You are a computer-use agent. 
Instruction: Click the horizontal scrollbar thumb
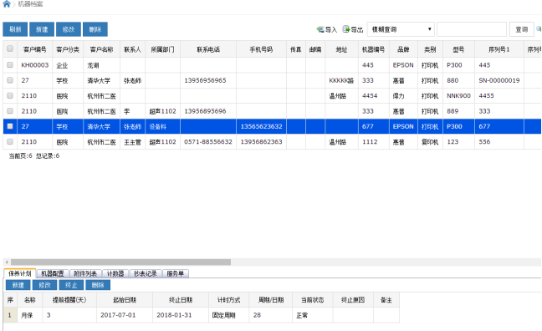[x=120, y=262]
